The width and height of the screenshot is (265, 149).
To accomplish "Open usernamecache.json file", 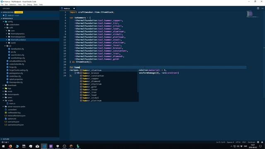I will click(16, 125).
